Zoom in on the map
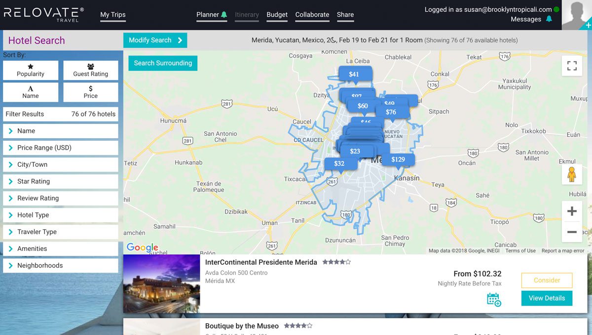This screenshot has width=592, height=335. click(572, 211)
